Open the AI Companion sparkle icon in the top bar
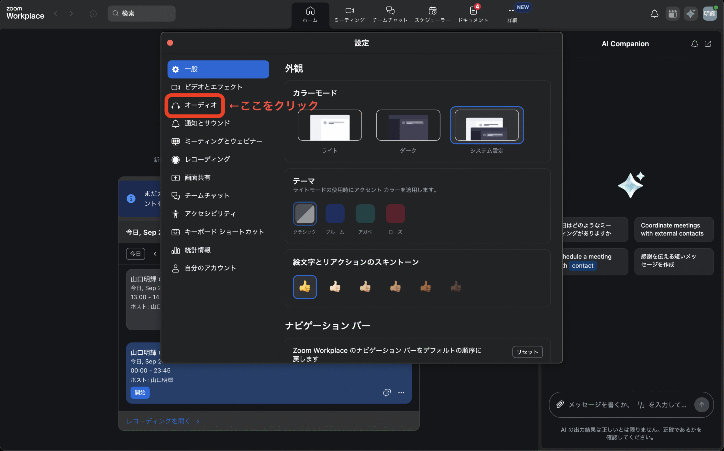Screen dimensions: 724x451 tap(690, 14)
